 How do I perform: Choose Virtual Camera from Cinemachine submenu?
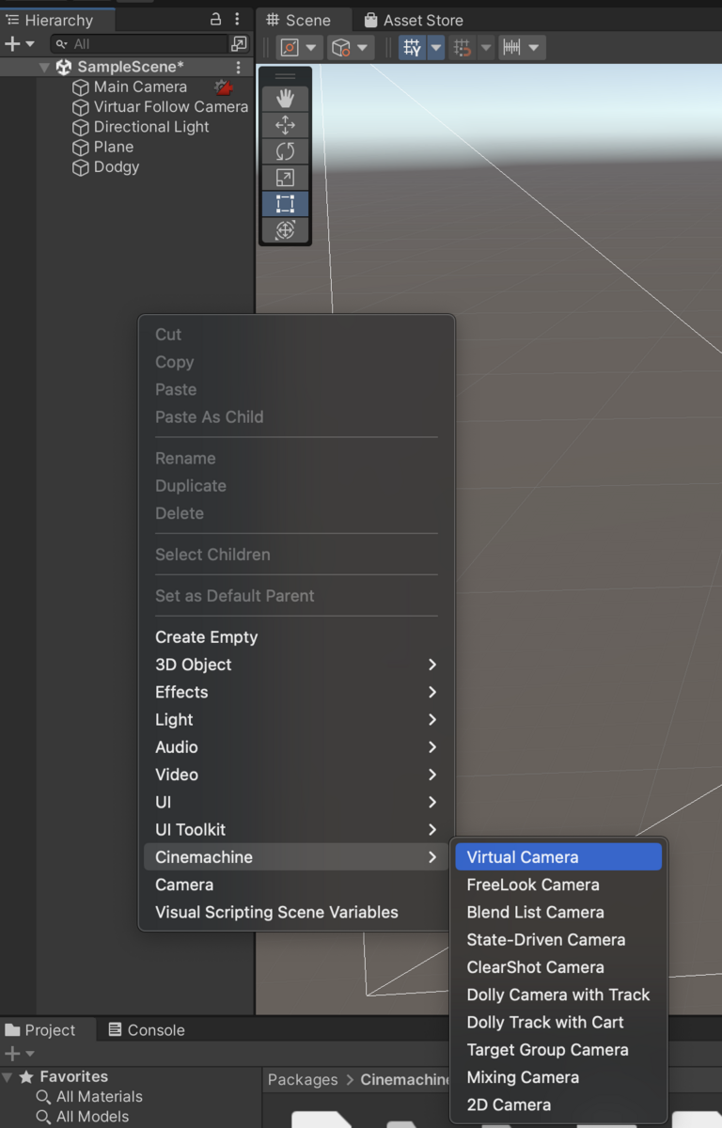(x=558, y=857)
